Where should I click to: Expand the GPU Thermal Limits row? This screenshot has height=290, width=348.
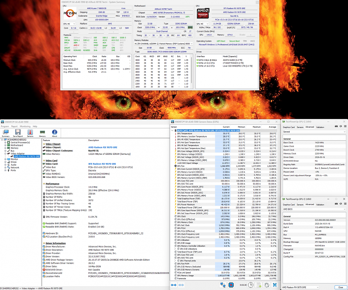point(175,261)
